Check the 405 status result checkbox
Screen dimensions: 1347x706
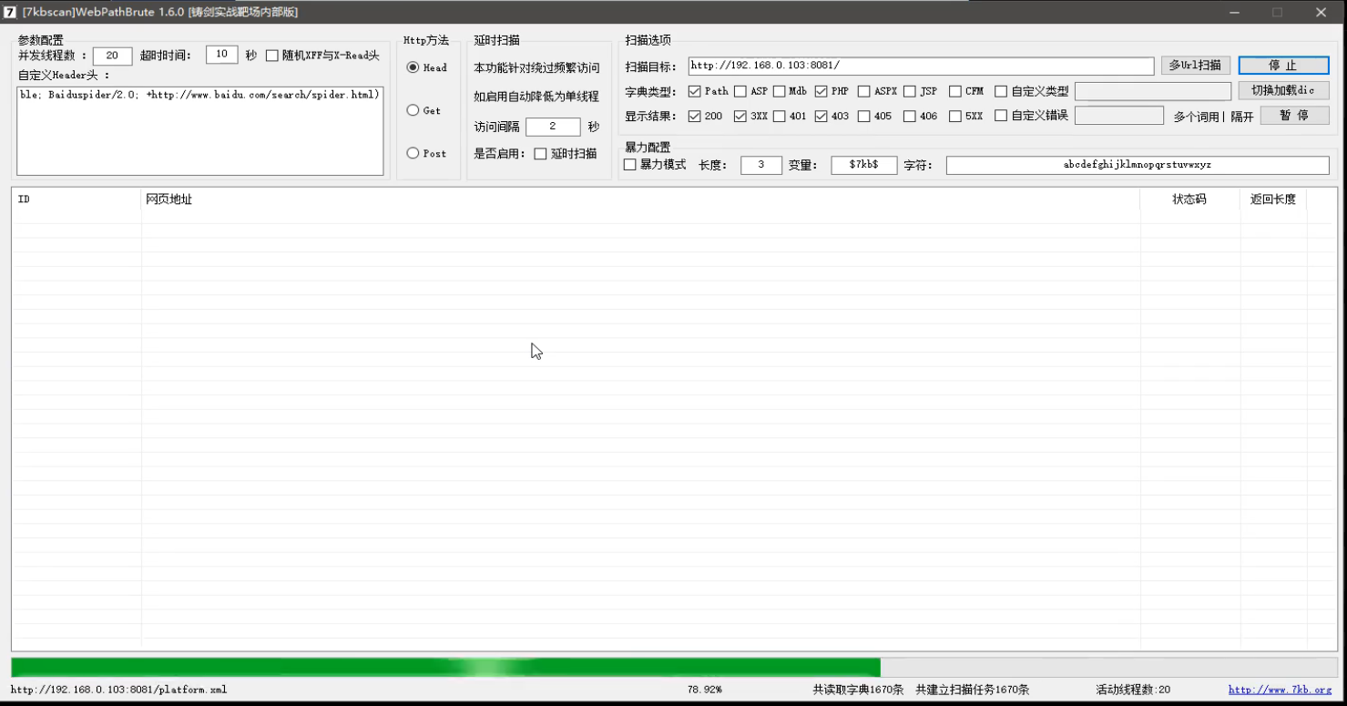coord(863,116)
